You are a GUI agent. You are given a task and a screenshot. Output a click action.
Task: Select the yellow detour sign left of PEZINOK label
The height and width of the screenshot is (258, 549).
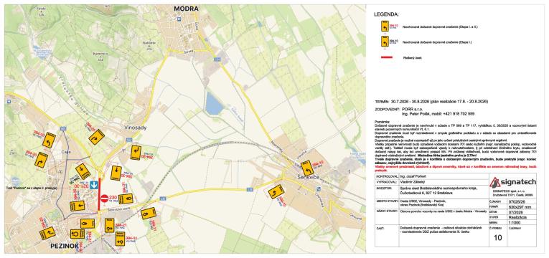click(x=47, y=232)
